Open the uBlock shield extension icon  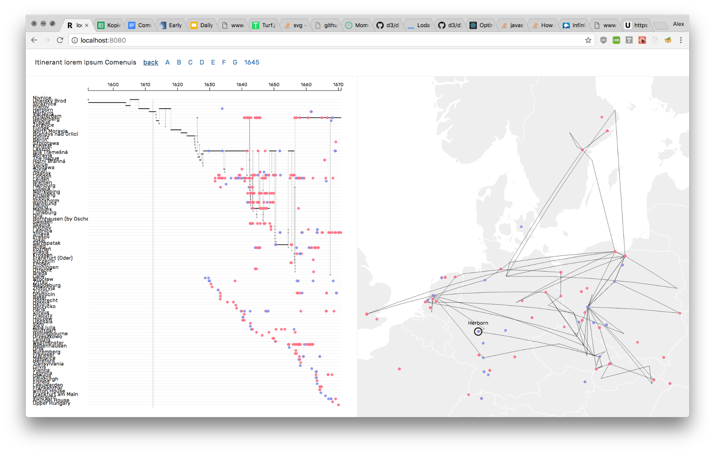click(603, 40)
